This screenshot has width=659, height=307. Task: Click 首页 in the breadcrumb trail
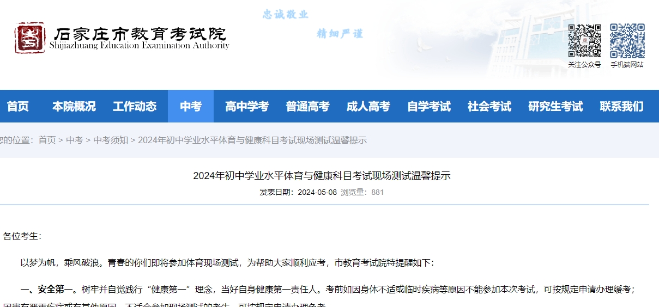[x=47, y=140]
